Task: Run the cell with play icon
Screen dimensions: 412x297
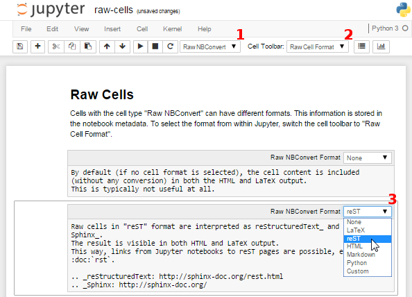Action: click(x=141, y=46)
